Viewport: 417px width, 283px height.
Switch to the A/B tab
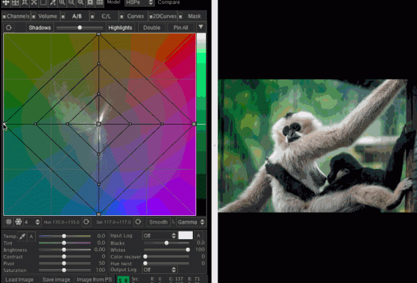point(77,16)
